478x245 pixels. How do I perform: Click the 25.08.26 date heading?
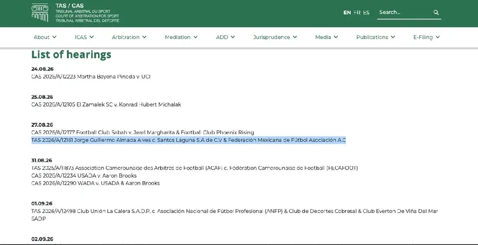tap(42, 97)
